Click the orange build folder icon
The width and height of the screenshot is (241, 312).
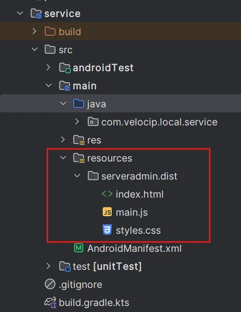pos(50,32)
